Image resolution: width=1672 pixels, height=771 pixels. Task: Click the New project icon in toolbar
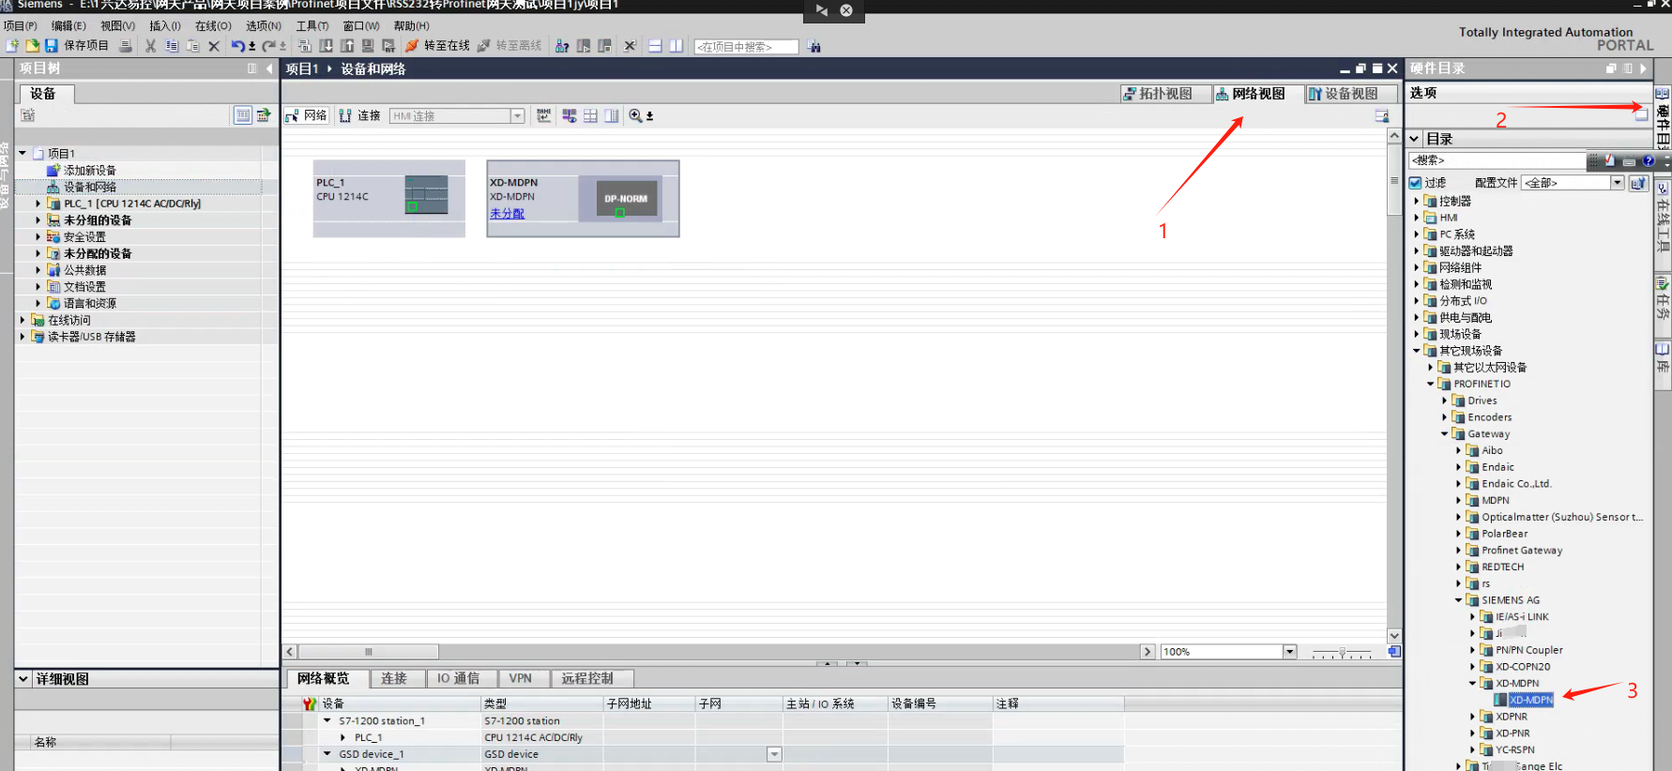click(12, 46)
